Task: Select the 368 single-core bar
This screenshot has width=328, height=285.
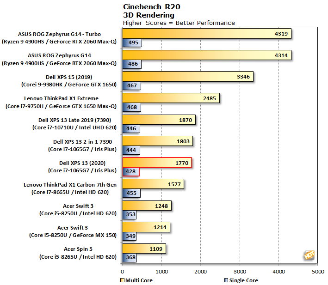Action: pos(130,257)
